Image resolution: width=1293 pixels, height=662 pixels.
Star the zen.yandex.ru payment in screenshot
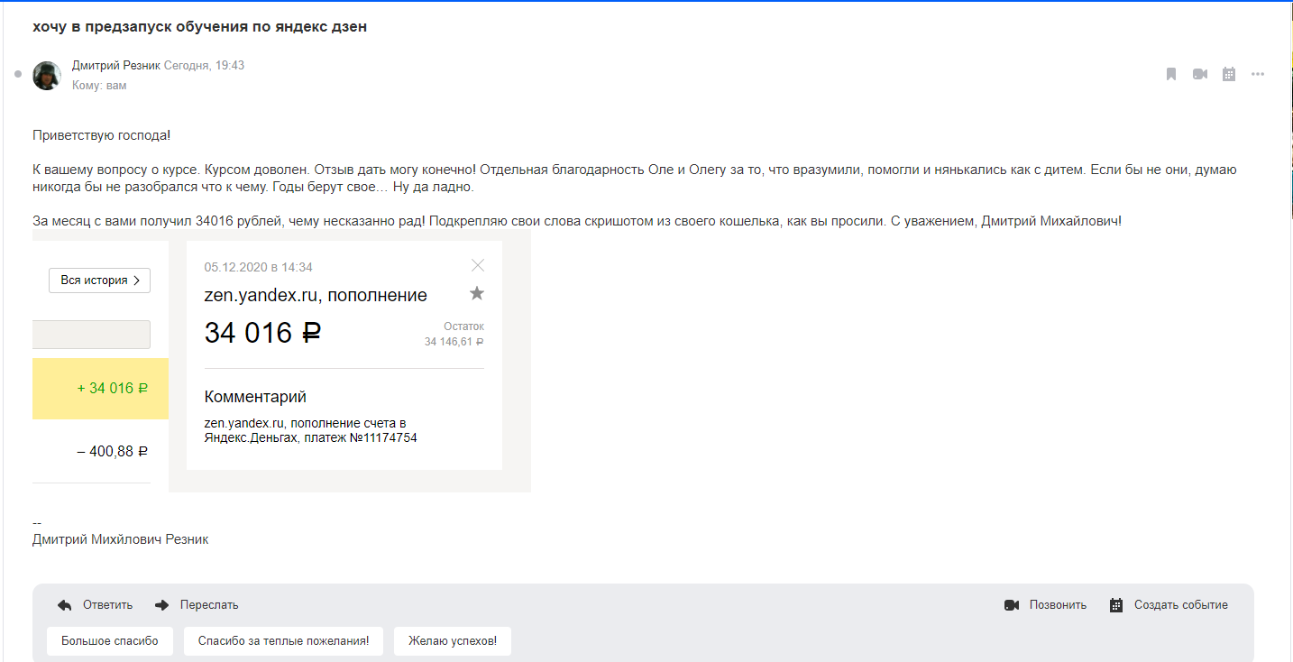point(477,293)
